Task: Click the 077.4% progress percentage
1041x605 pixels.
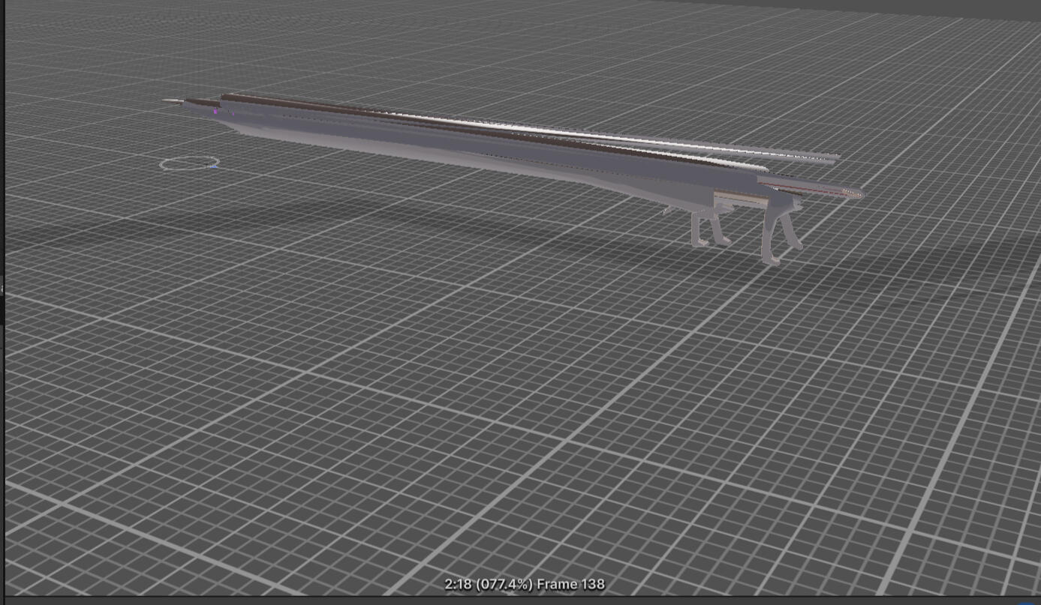Action: (508, 583)
